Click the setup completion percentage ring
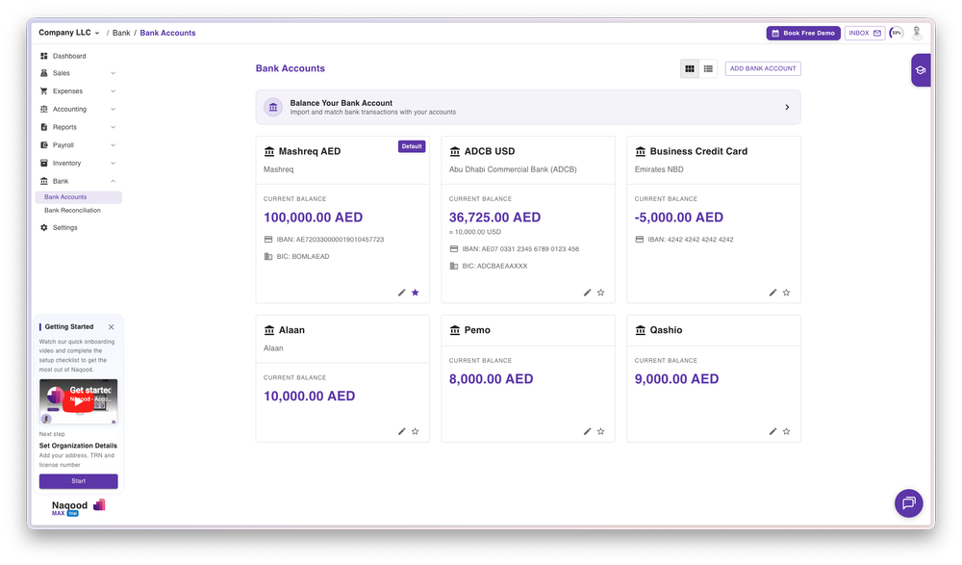This screenshot has width=962, height=565. pos(895,32)
